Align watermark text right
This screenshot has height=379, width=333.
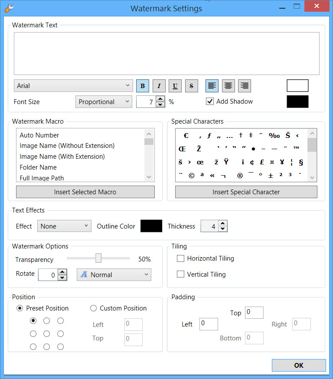point(245,86)
